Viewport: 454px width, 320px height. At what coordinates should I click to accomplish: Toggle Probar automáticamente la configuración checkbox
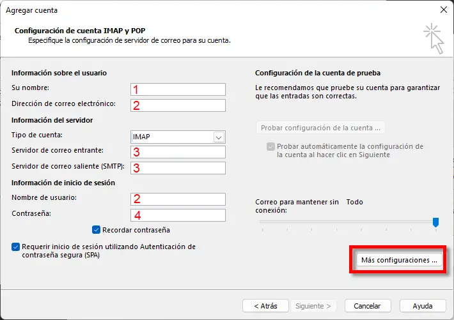click(x=270, y=146)
